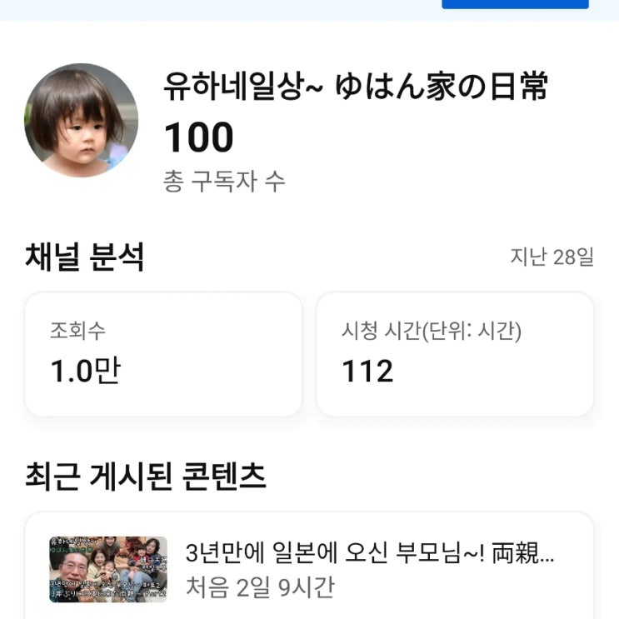Click the 처음 2일 9시간 text
This screenshot has height=619, width=619.
coord(259,587)
